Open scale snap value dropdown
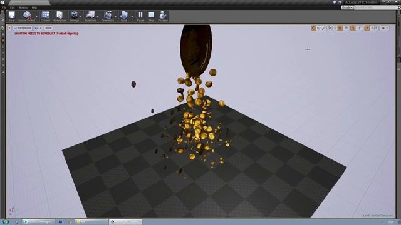 (374, 28)
